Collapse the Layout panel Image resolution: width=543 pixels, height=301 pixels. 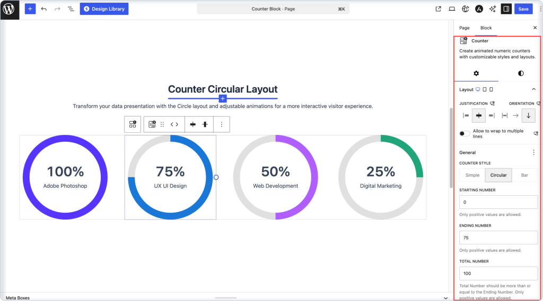(533, 89)
